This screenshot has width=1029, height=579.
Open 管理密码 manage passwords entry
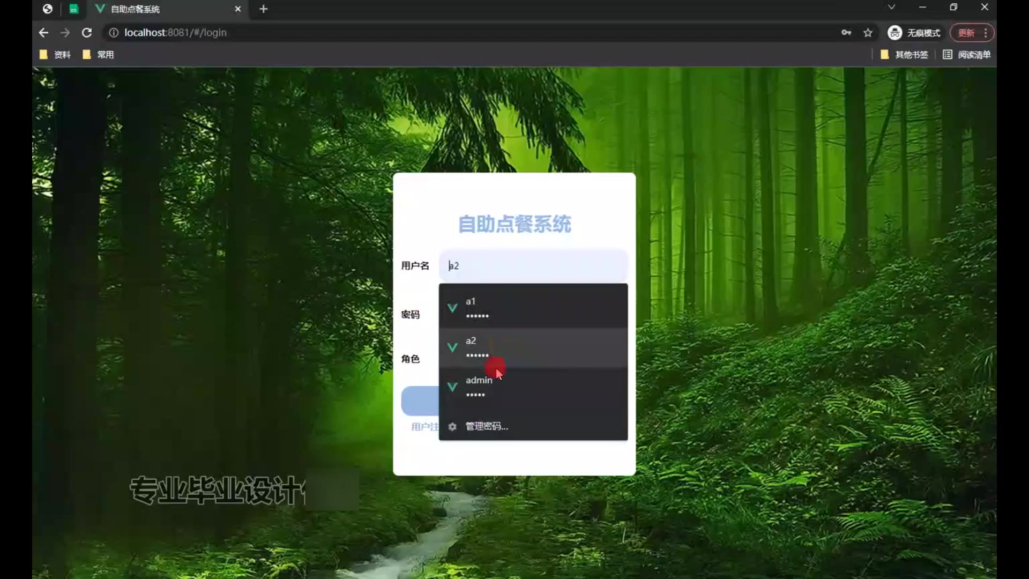(x=487, y=426)
